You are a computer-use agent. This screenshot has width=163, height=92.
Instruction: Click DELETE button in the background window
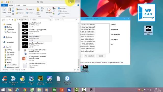click(x=101, y=56)
